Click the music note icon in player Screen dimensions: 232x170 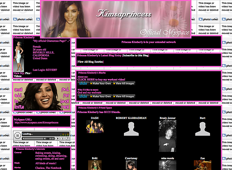[67, 138]
